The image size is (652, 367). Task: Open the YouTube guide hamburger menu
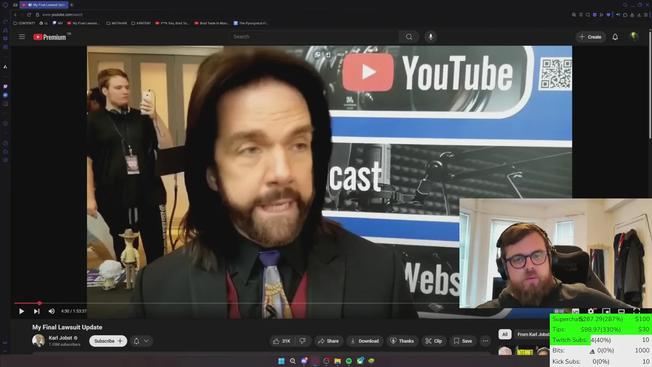pos(22,37)
